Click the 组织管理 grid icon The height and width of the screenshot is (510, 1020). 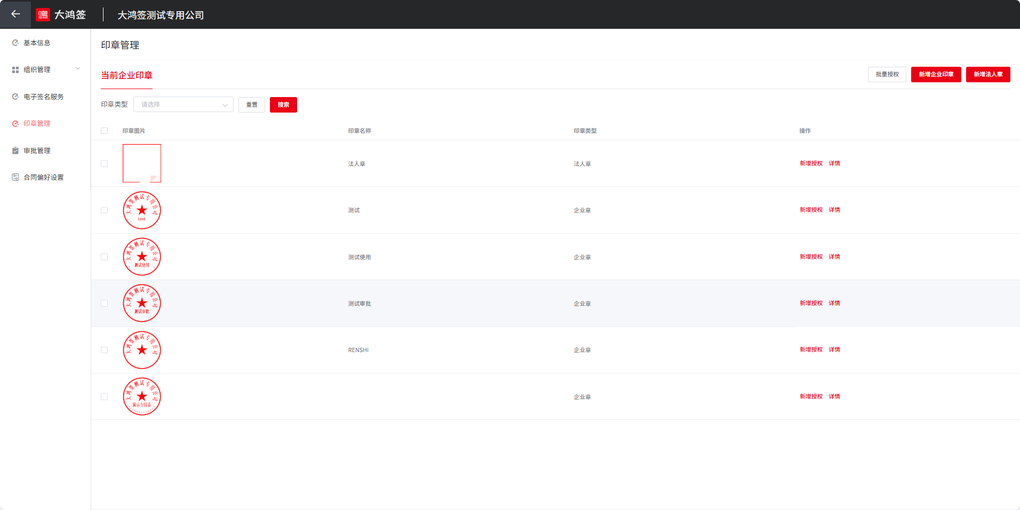click(x=15, y=70)
